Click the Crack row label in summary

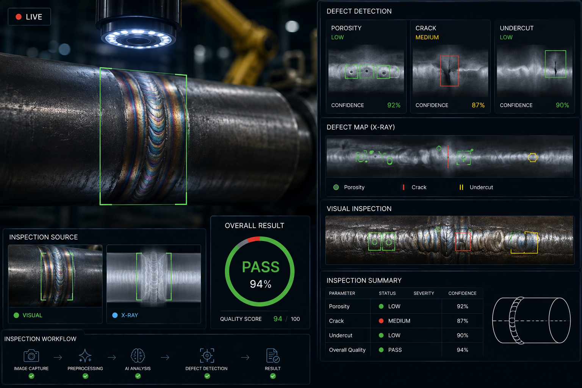click(336, 321)
